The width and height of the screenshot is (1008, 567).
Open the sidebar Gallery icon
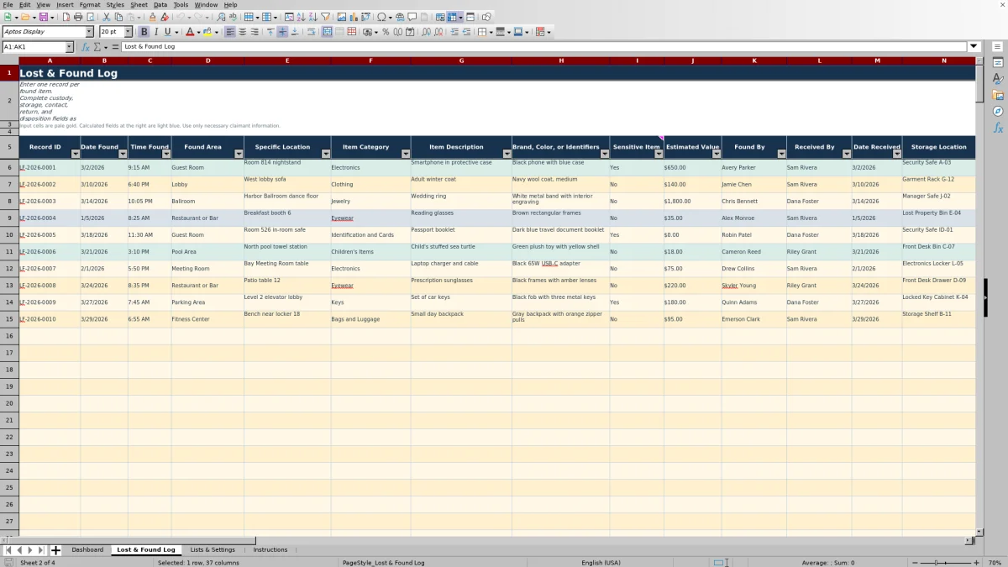(998, 95)
